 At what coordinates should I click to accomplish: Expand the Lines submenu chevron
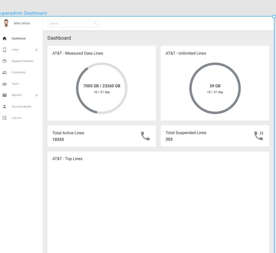pos(37,50)
